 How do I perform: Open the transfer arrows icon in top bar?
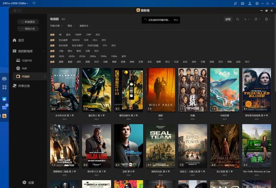point(235,3)
